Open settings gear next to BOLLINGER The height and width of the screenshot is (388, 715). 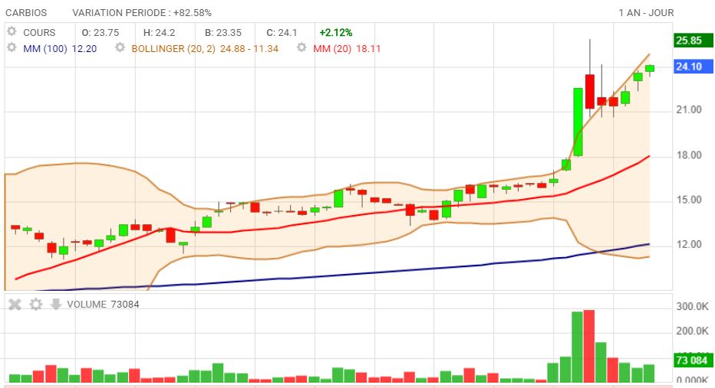pyautogui.click(x=120, y=47)
